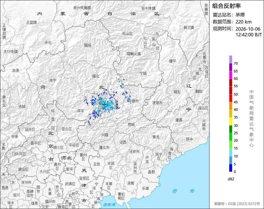Click the orange 40 dBZ legend color
Screen dimensions: 264x209
tap(230, 106)
